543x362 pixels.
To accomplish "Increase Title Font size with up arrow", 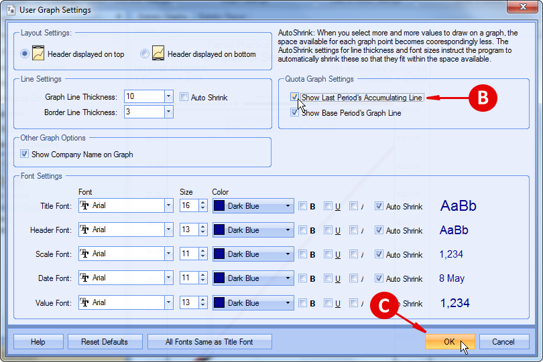I will pos(203,203).
